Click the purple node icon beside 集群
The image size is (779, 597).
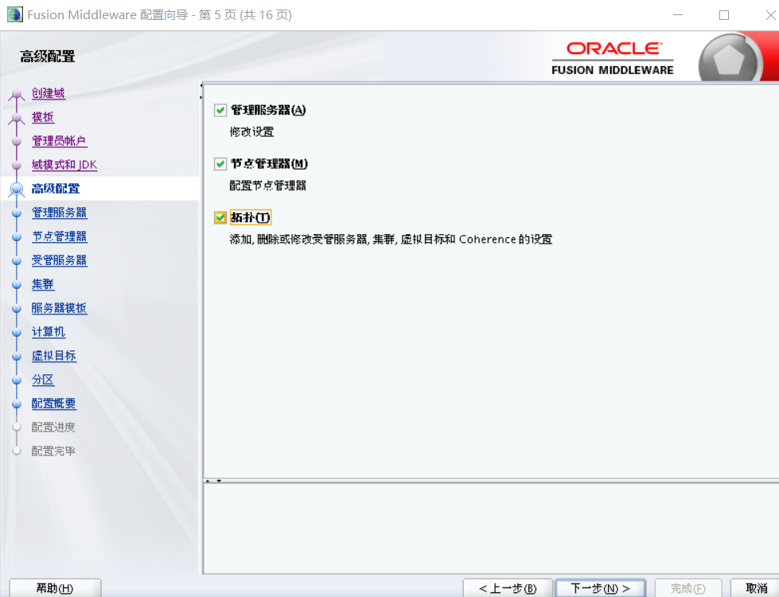click(x=18, y=284)
